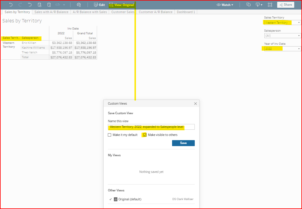302x209 pixels.
Task: Close the Custom Views dialog
Action: (195, 103)
